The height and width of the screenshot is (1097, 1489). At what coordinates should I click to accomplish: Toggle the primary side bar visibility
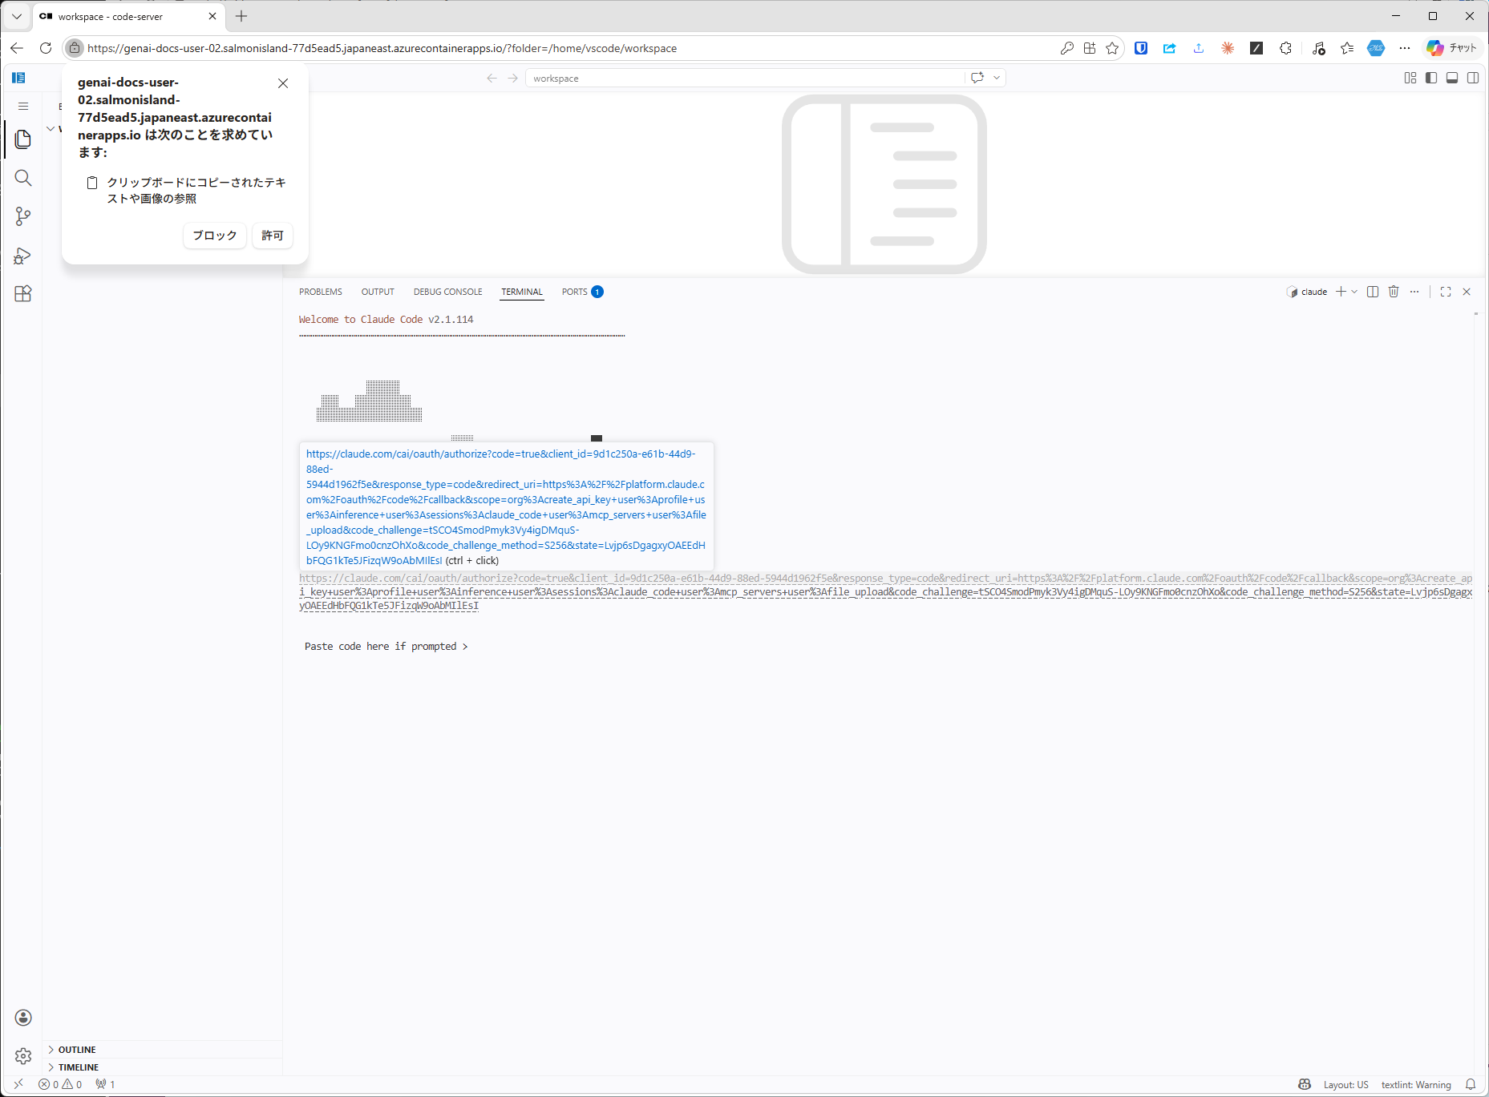[x=1431, y=78]
